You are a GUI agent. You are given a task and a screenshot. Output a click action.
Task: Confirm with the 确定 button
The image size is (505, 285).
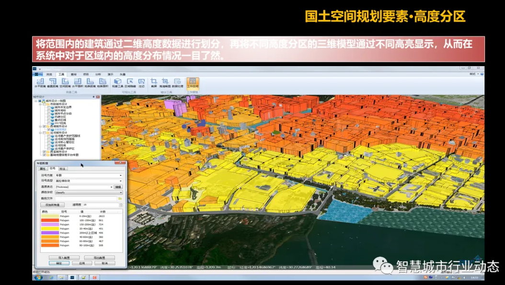tap(59, 263)
